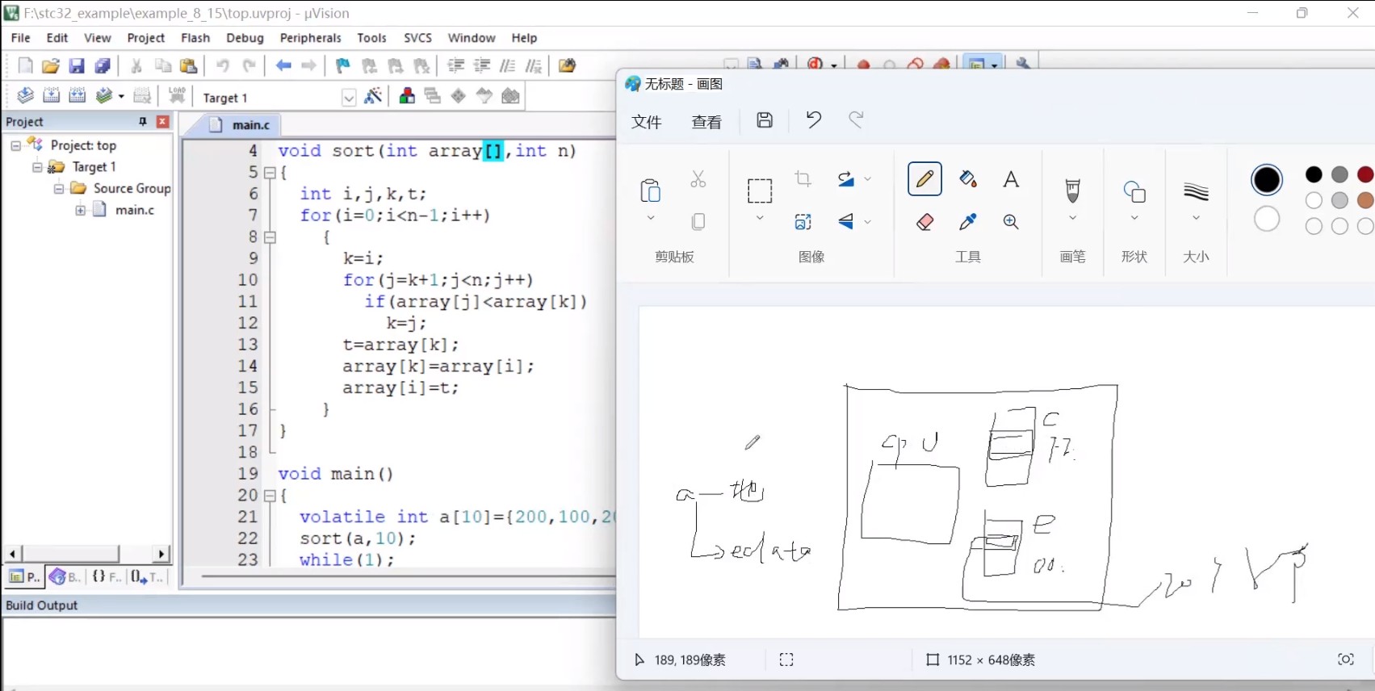This screenshot has width=1375, height=691.
Task: Click the uVision paste icon
Action: click(188, 66)
